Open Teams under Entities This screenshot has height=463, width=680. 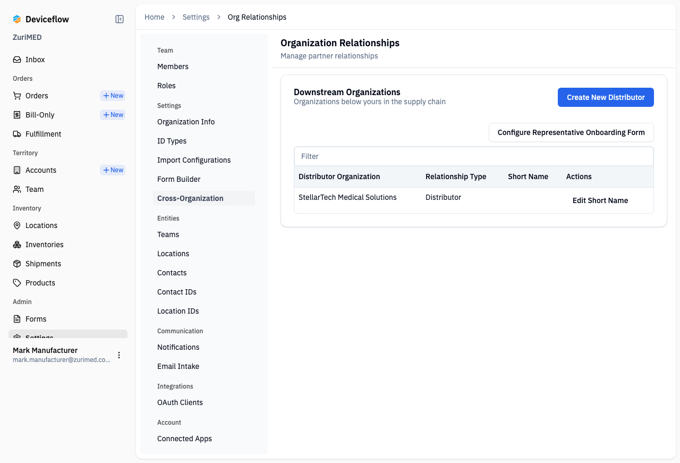tap(204, 234)
